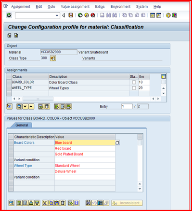The image size is (192, 211).
Task: Click the blue info icon in values toolbar
Action: (x=77, y=203)
